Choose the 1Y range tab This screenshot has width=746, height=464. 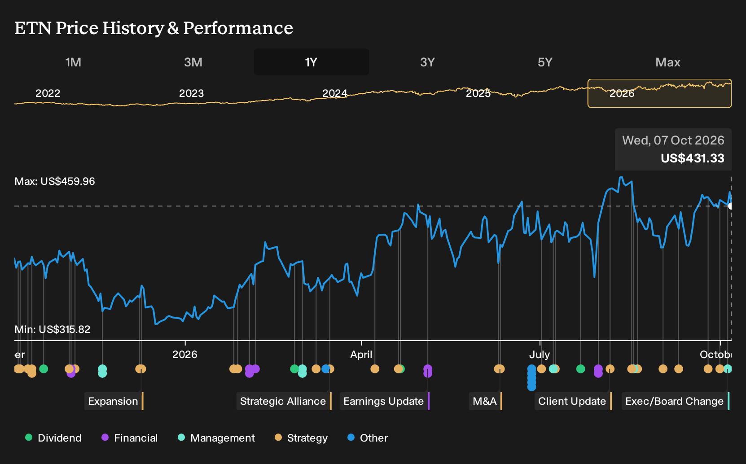point(311,62)
